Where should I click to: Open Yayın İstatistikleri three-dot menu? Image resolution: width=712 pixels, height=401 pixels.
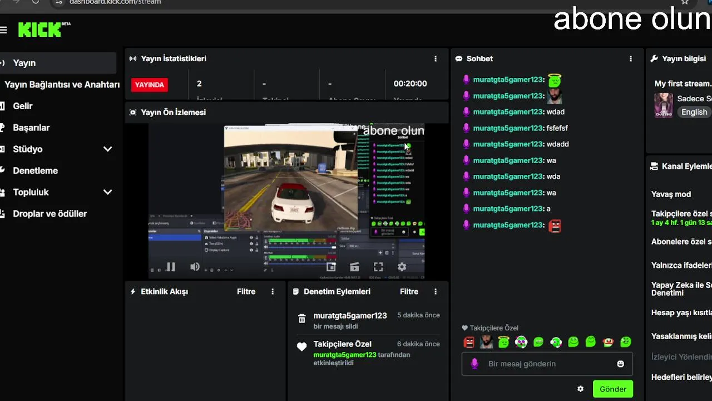point(436,58)
